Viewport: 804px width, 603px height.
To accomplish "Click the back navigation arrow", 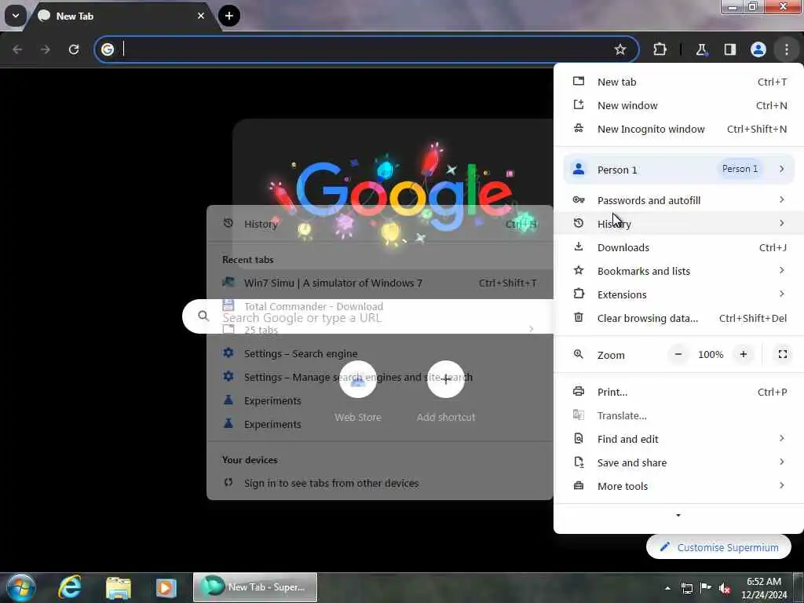I will [17, 49].
